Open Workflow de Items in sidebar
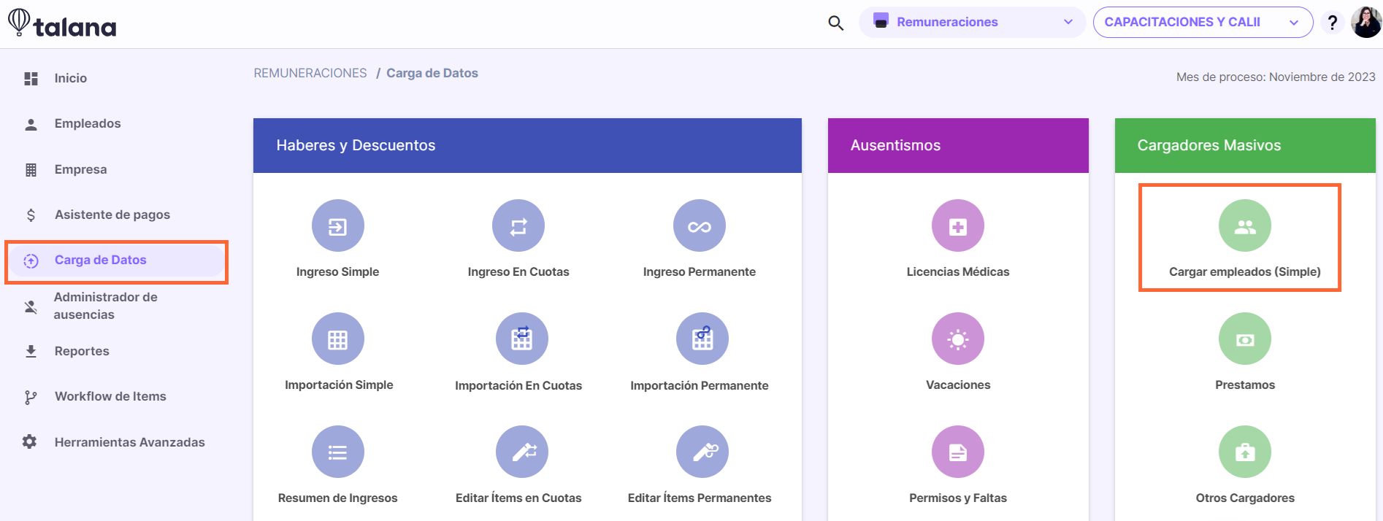The height and width of the screenshot is (521, 1383). tap(110, 396)
